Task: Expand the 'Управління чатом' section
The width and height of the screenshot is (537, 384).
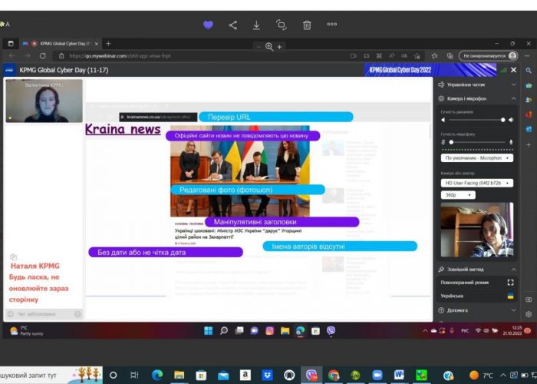Action: [x=476, y=84]
